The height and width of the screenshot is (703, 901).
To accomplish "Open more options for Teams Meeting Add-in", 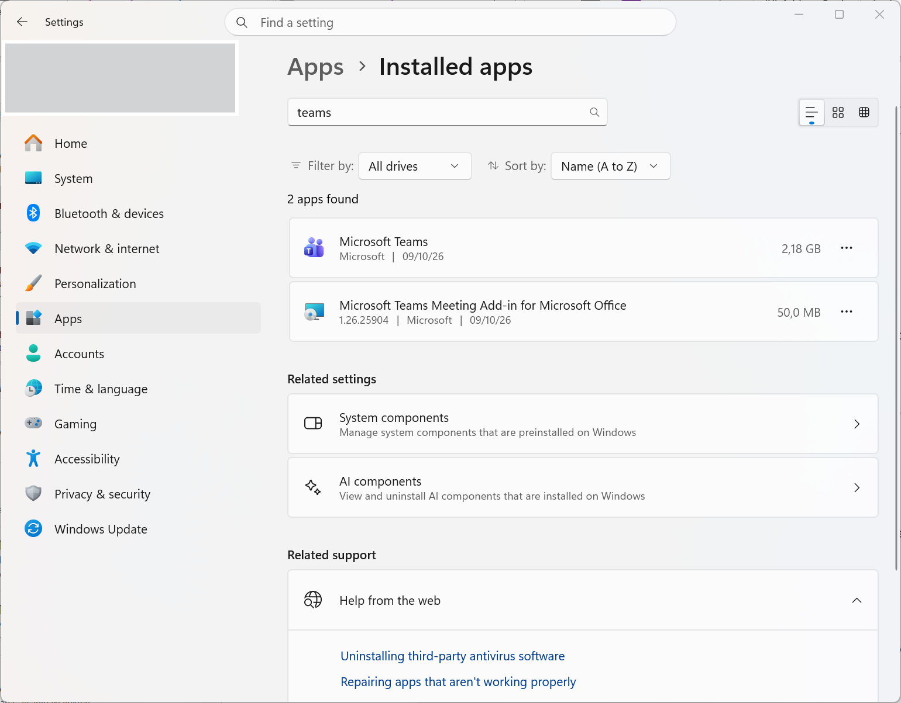I will tap(847, 312).
